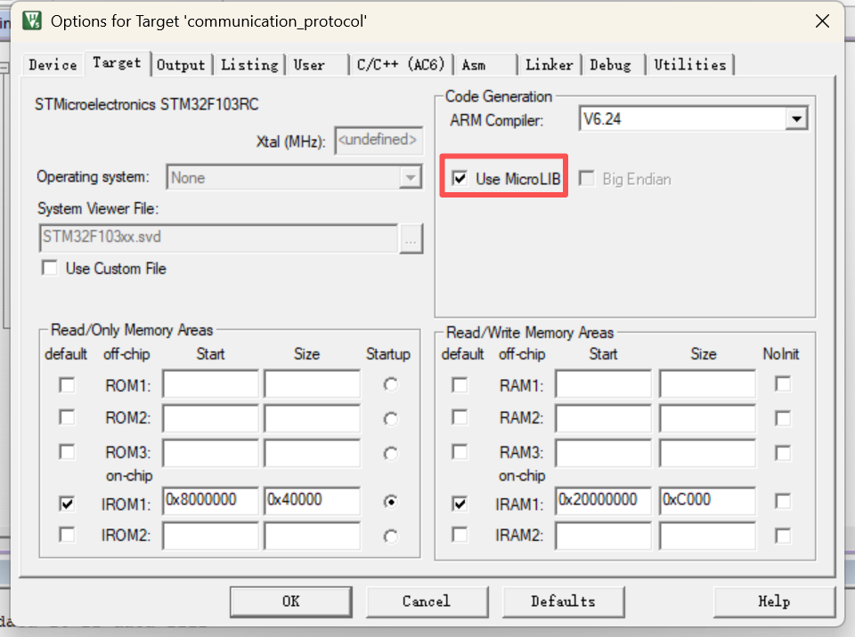Check the ROM2 default checkbox
The width and height of the screenshot is (855, 637).
(67, 417)
